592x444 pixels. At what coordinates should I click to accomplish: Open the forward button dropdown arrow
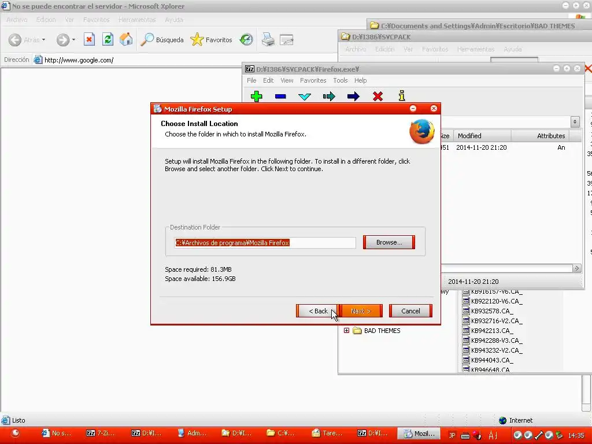tap(73, 40)
